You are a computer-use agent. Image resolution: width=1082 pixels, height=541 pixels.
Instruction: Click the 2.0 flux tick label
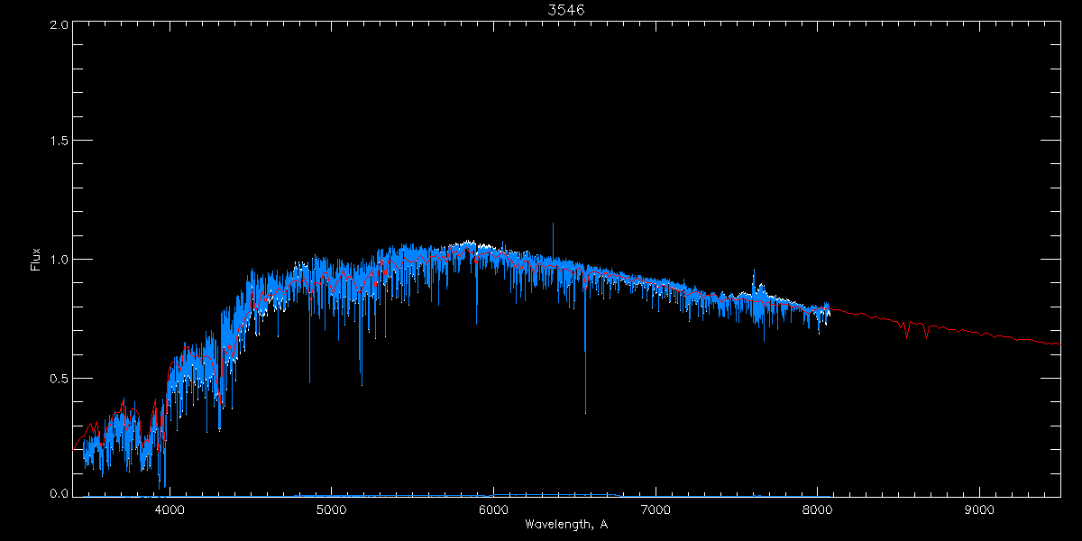coord(58,24)
